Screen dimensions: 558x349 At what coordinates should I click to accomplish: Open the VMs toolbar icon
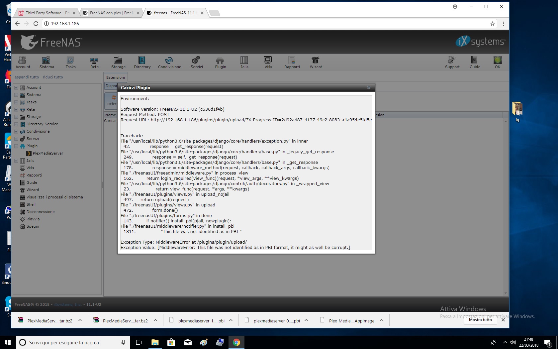(x=268, y=62)
